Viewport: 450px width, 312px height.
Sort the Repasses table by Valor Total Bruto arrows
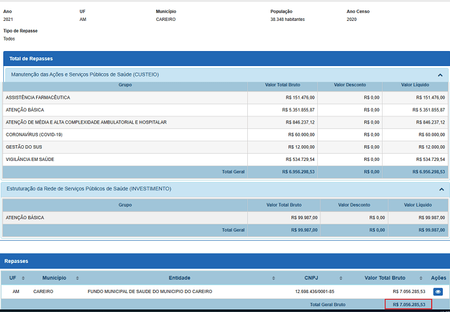point(421,278)
